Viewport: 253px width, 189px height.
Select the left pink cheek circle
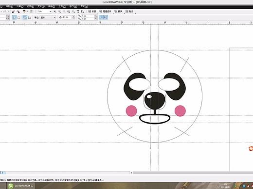(x=131, y=111)
